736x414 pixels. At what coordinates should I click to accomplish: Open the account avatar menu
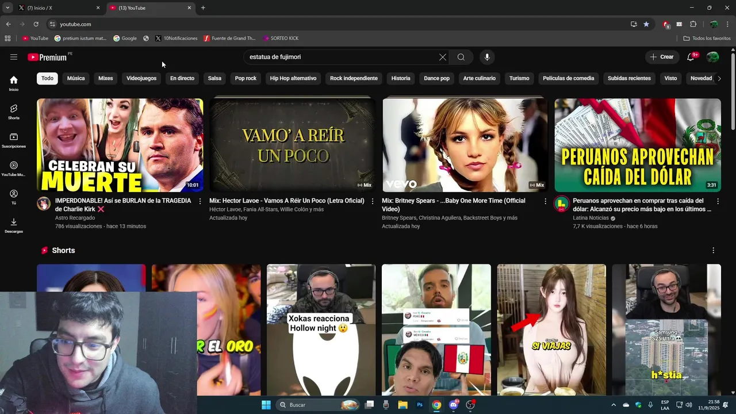click(x=712, y=57)
